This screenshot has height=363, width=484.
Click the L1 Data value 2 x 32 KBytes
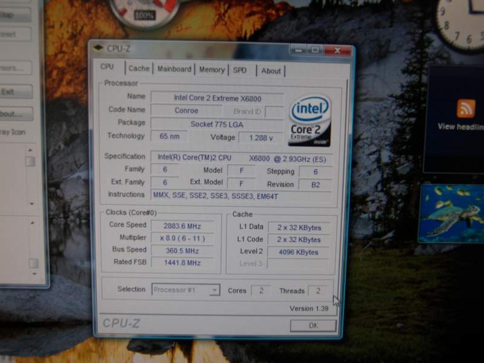tap(299, 227)
